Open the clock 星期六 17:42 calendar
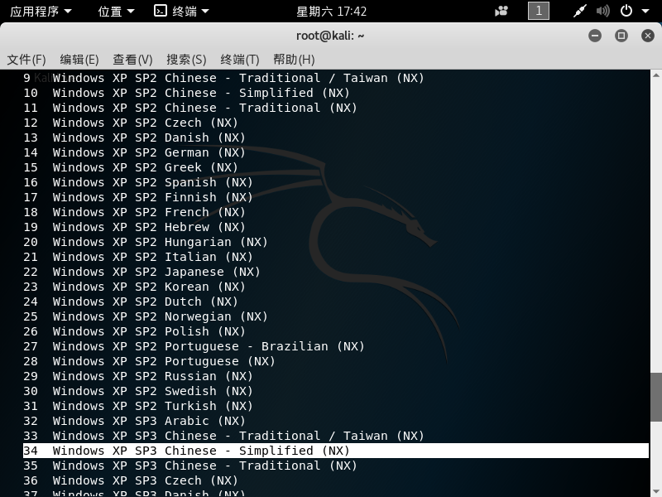 tap(332, 12)
